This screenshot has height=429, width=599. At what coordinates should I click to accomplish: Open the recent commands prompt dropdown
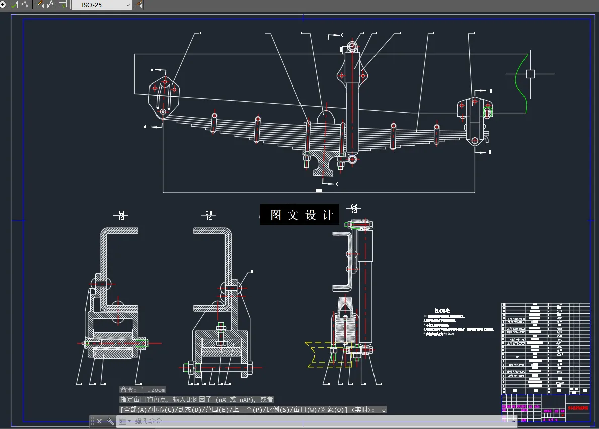point(124,421)
